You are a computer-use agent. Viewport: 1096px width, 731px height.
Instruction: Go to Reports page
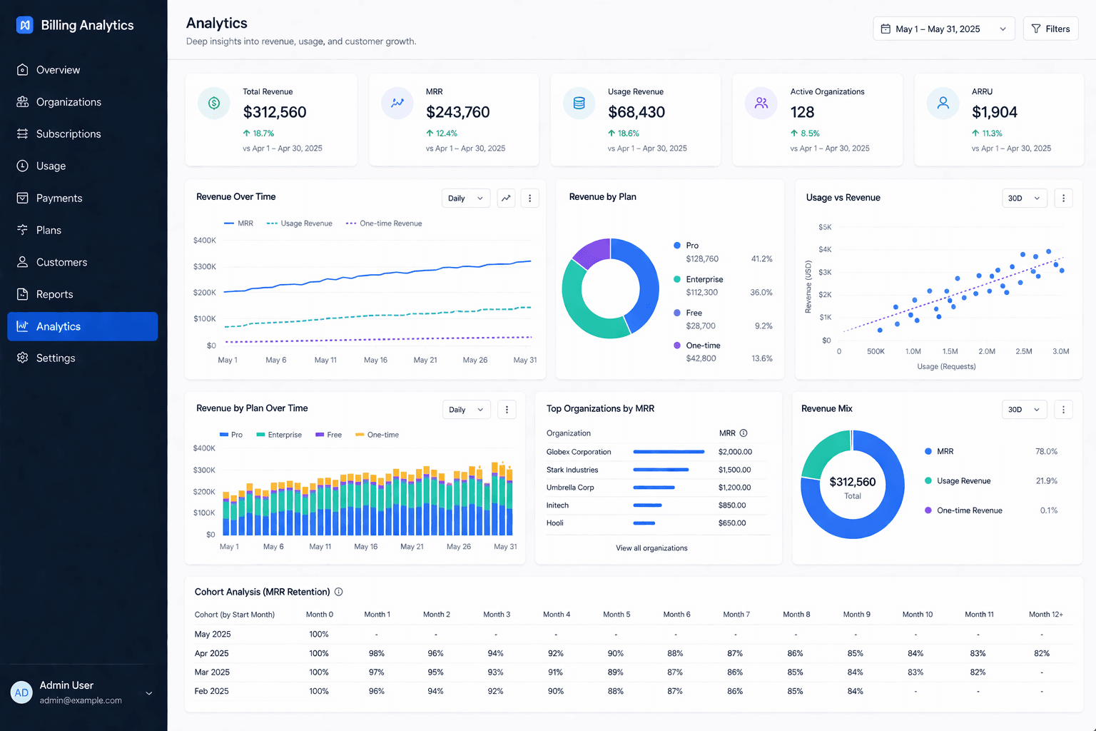(x=83, y=294)
